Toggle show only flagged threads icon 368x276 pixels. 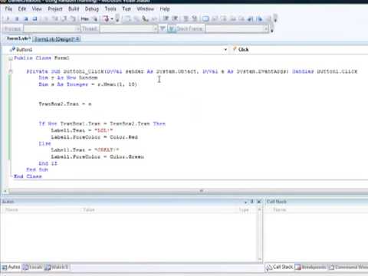(x=172, y=28)
